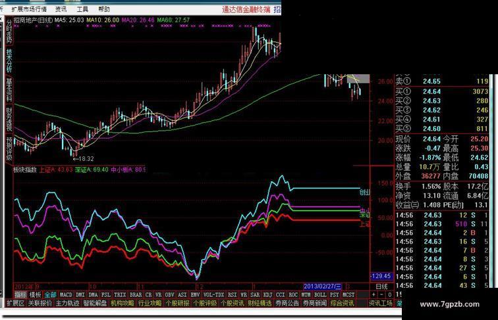498x320 pixels.
Task: Switch indicator to ASI
Action: tap(182, 294)
